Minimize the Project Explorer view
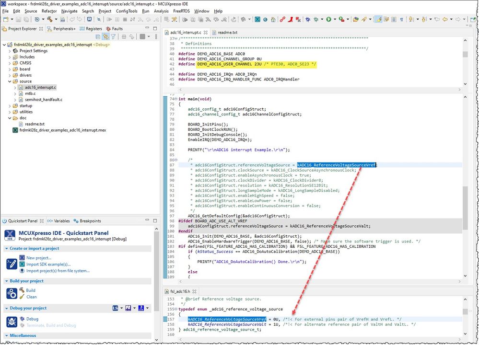The image size is (479, 345). 147,28
